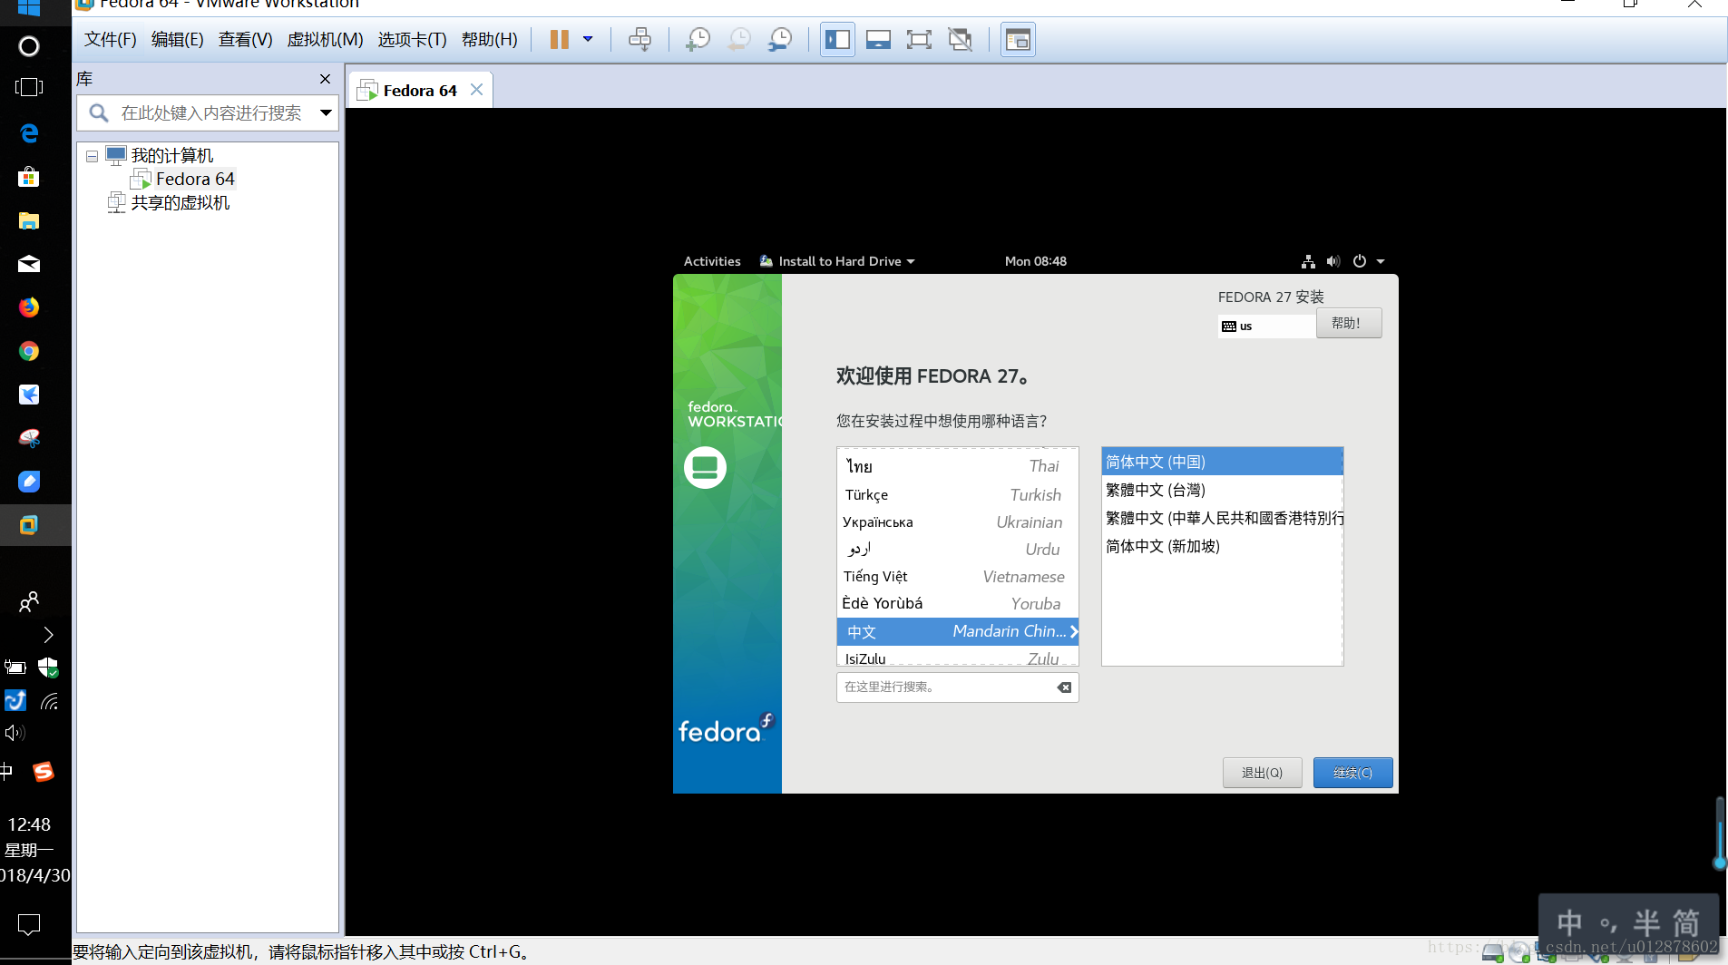
Task: Choose 繁體中文 (台灣) locale
Action: click(1222, 490)
